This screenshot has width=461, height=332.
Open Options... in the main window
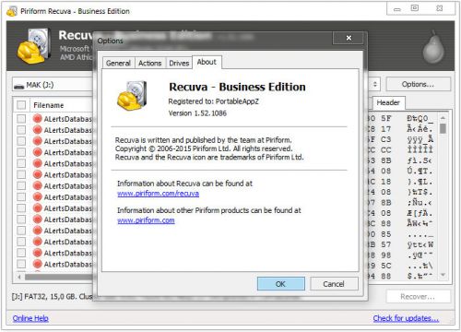pos(418,84)
